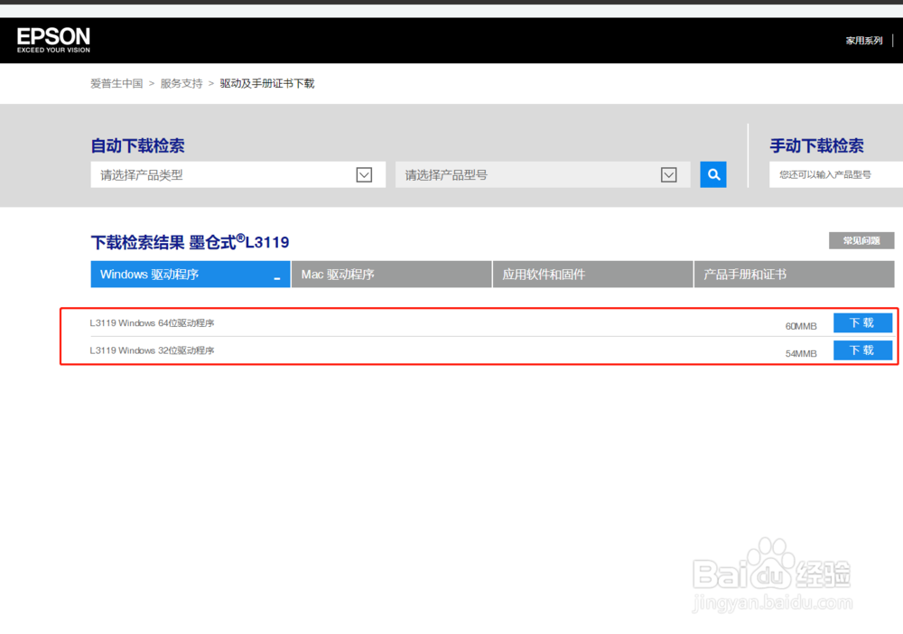Click the L3119 Windows 64位驱动程序 text
The image size is (903, 634).
coord(152,323)
